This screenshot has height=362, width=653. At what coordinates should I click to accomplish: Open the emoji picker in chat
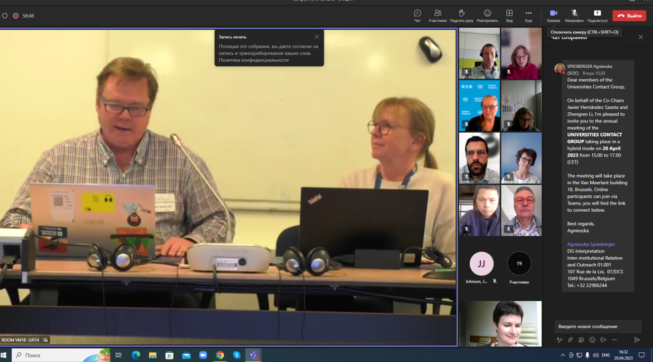[x=592, y=340]
